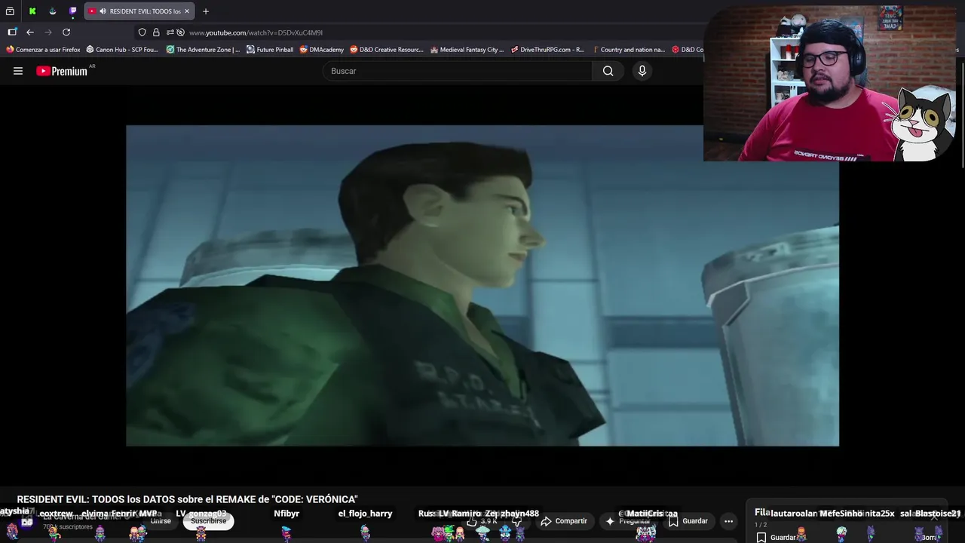
Task: Switch to the pinned Kick tab
Action: [x=32, y=11]
